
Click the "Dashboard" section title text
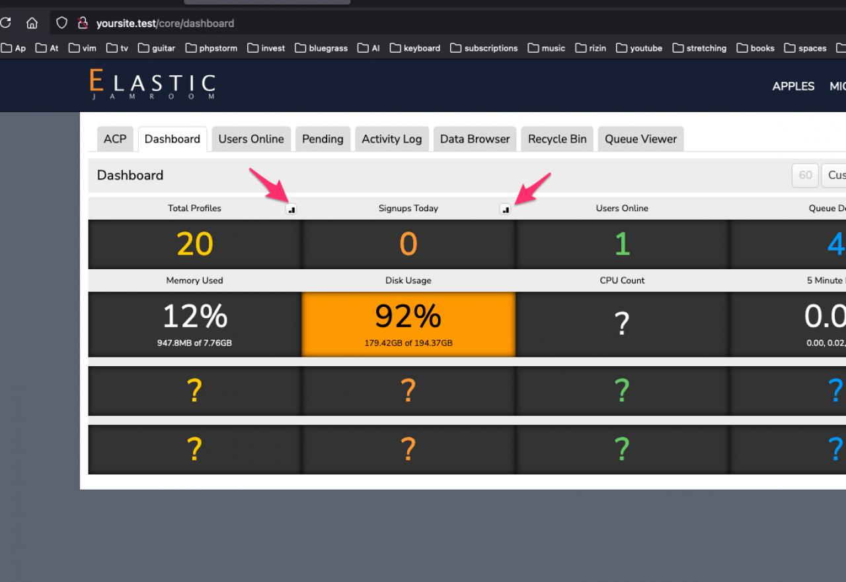130,175
